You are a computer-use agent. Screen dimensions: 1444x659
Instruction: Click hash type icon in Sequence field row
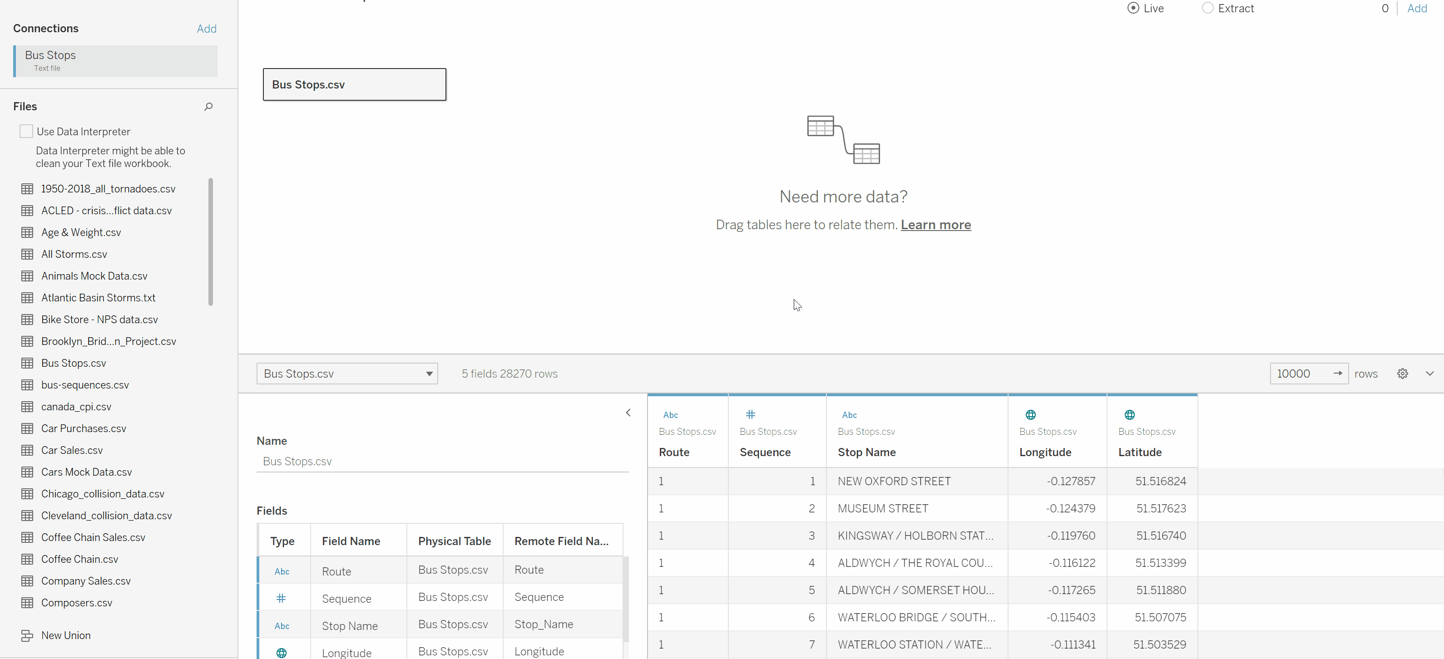[x=282, y=599]
